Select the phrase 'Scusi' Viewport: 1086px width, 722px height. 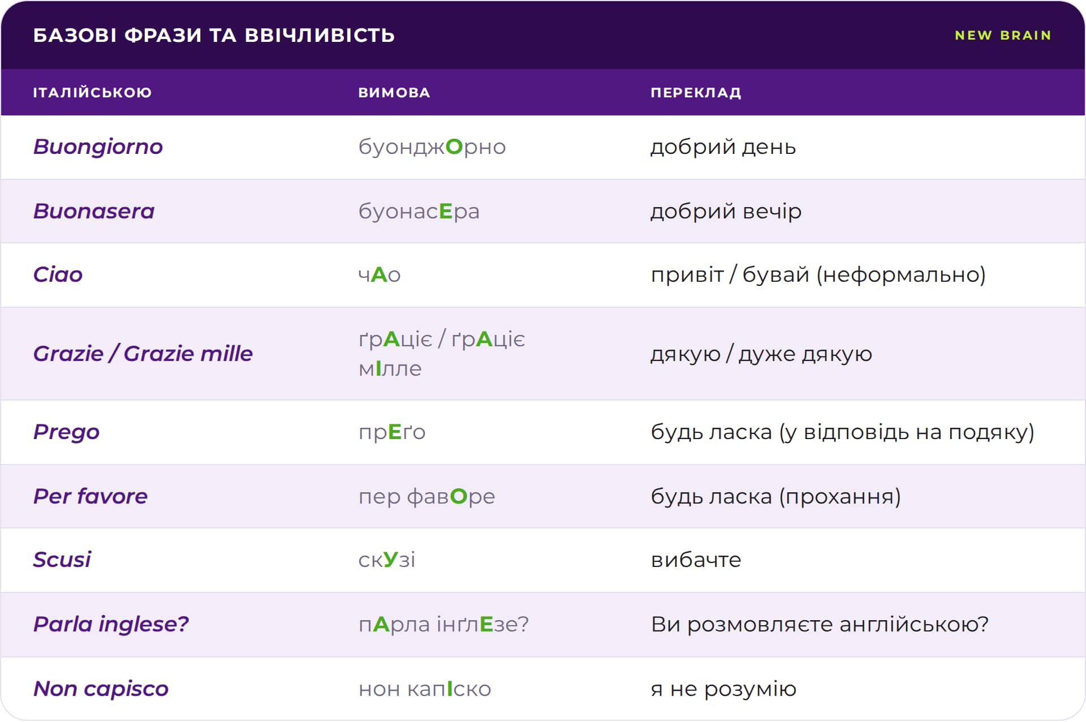(x=62, y=560)
